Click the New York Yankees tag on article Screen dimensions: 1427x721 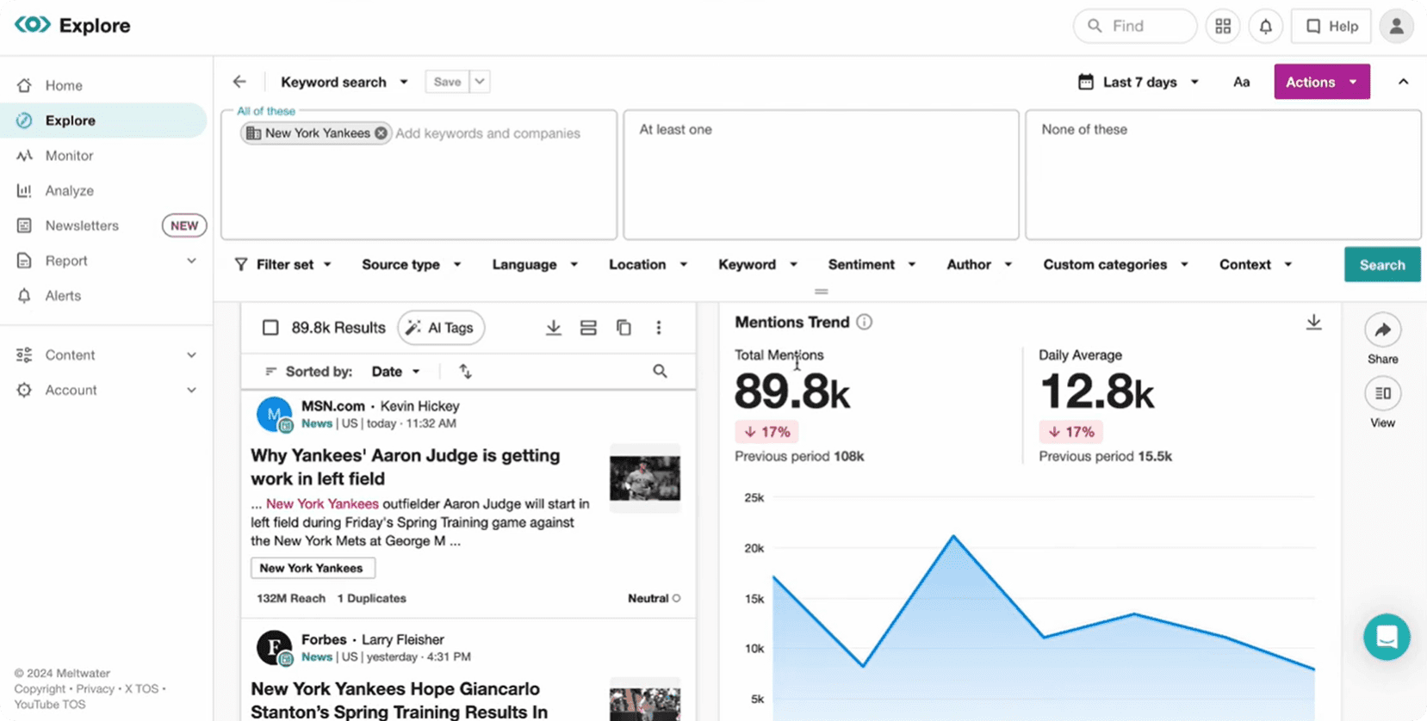(313, 568)
